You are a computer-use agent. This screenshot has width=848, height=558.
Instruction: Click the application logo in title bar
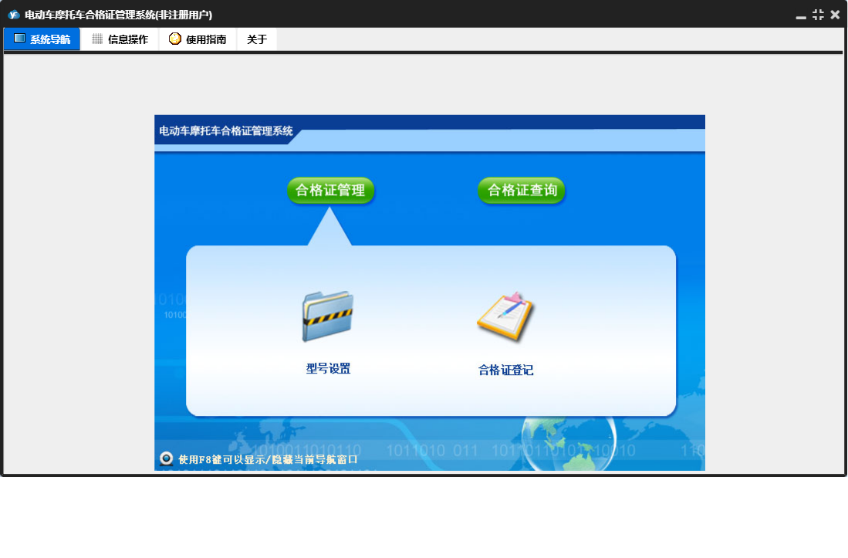click(14, 15)
